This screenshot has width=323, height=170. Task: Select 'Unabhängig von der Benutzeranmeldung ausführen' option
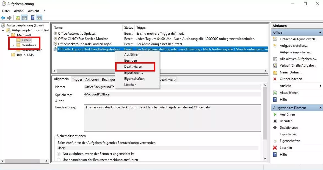[59, 160]
